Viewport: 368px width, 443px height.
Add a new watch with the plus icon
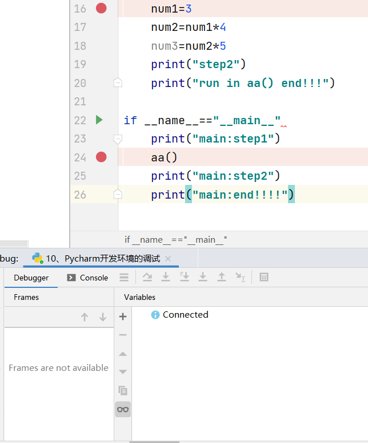[123, 317]
